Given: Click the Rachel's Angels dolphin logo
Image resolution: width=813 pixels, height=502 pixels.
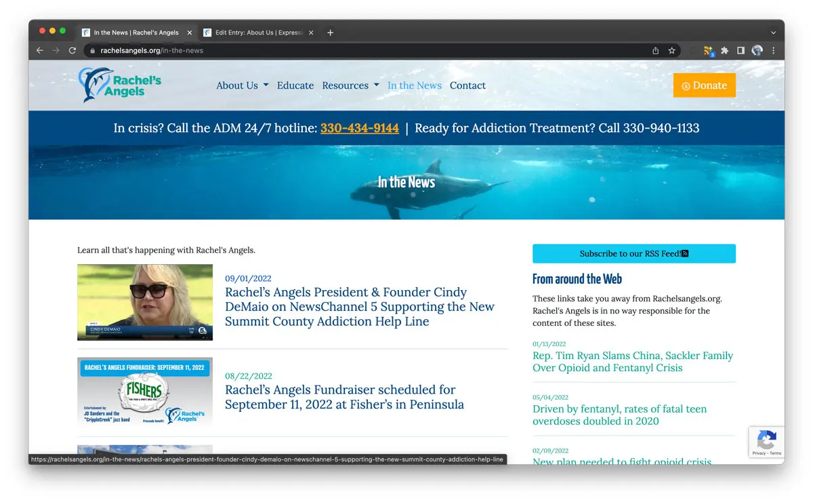Looking at the screenshot, I should pos(120,85).
